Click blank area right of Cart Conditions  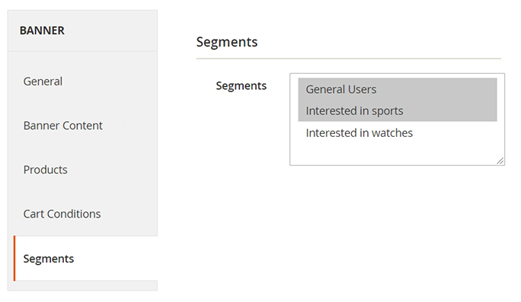click(x=129, y=214)
